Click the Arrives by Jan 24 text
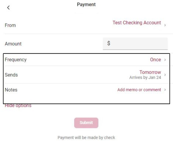This screenshot has width=173, height=143. [145, 77]
